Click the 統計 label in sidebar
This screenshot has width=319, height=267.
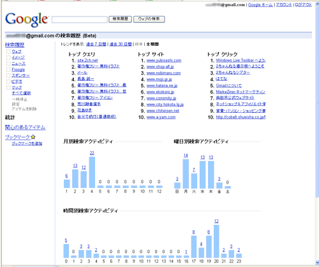click(x=10, y=117)
